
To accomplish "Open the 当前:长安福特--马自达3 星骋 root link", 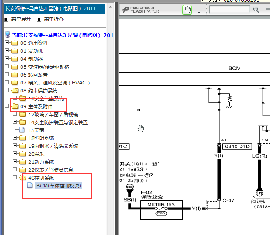I will pos(63,35).
